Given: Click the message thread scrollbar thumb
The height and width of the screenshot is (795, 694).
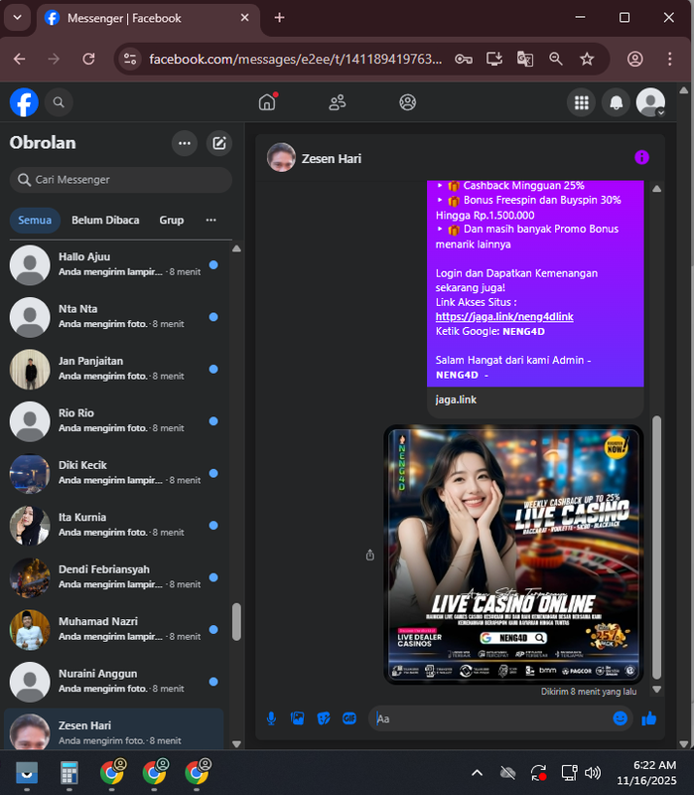Looking at the screenshot, I should pos(656,548).
